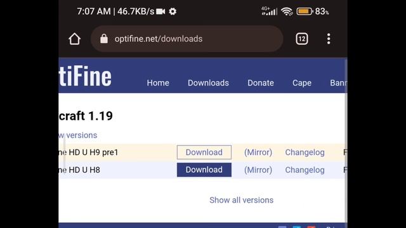Tap the 4G+ signal strength icon
This screenshot has height=228, width=406.
(269, 11)
